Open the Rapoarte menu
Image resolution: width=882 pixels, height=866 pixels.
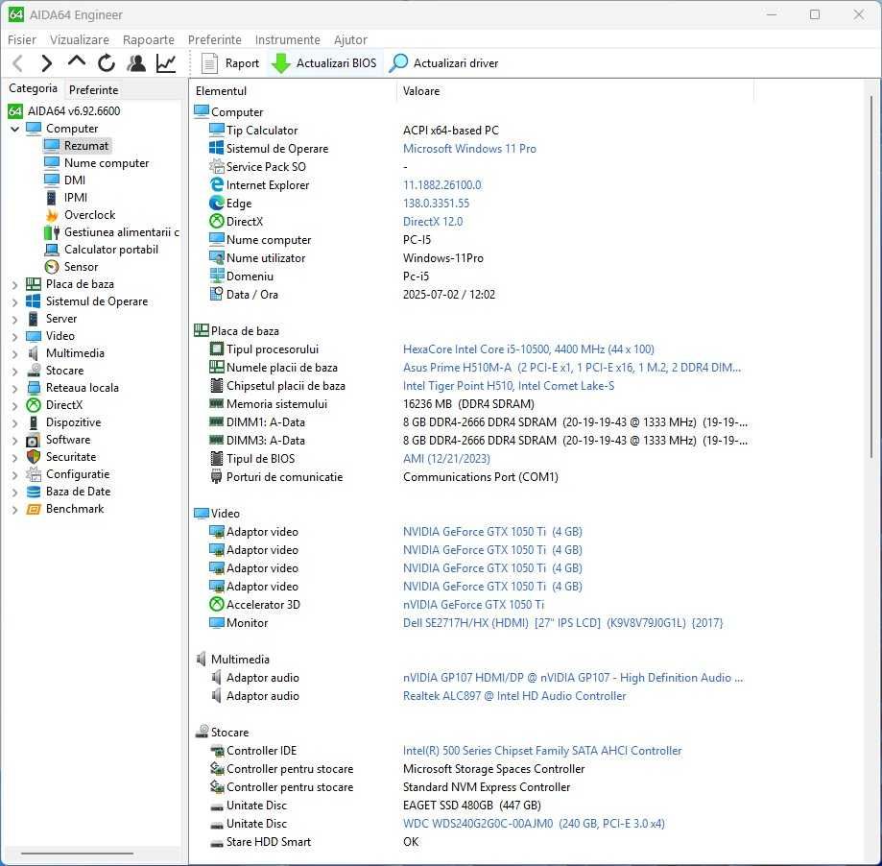[x=149, y=40]
